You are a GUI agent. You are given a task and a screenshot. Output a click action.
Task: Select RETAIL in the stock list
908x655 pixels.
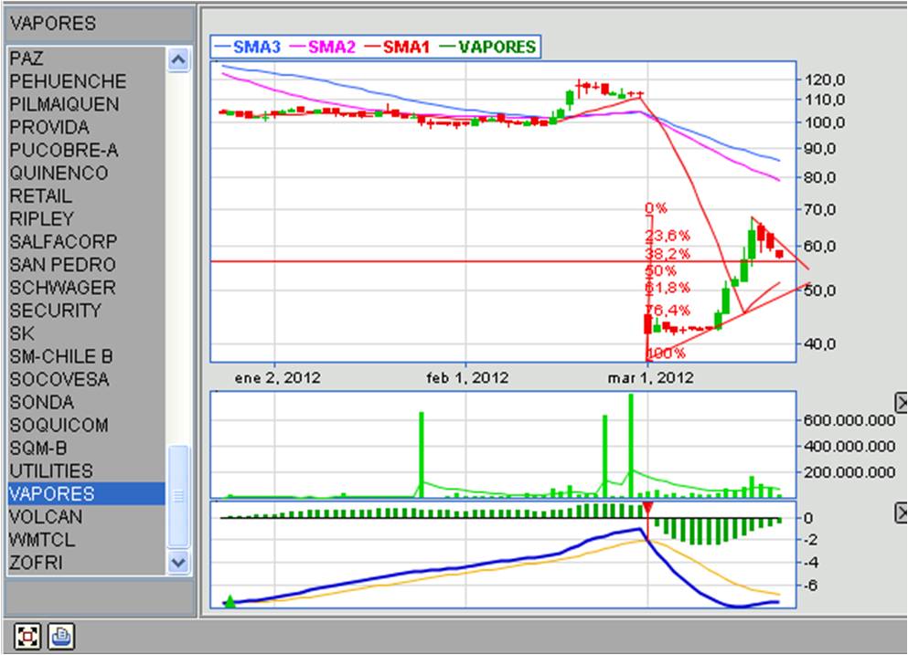[87, 195]
